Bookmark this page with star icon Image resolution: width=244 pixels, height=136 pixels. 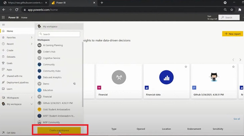232,10
